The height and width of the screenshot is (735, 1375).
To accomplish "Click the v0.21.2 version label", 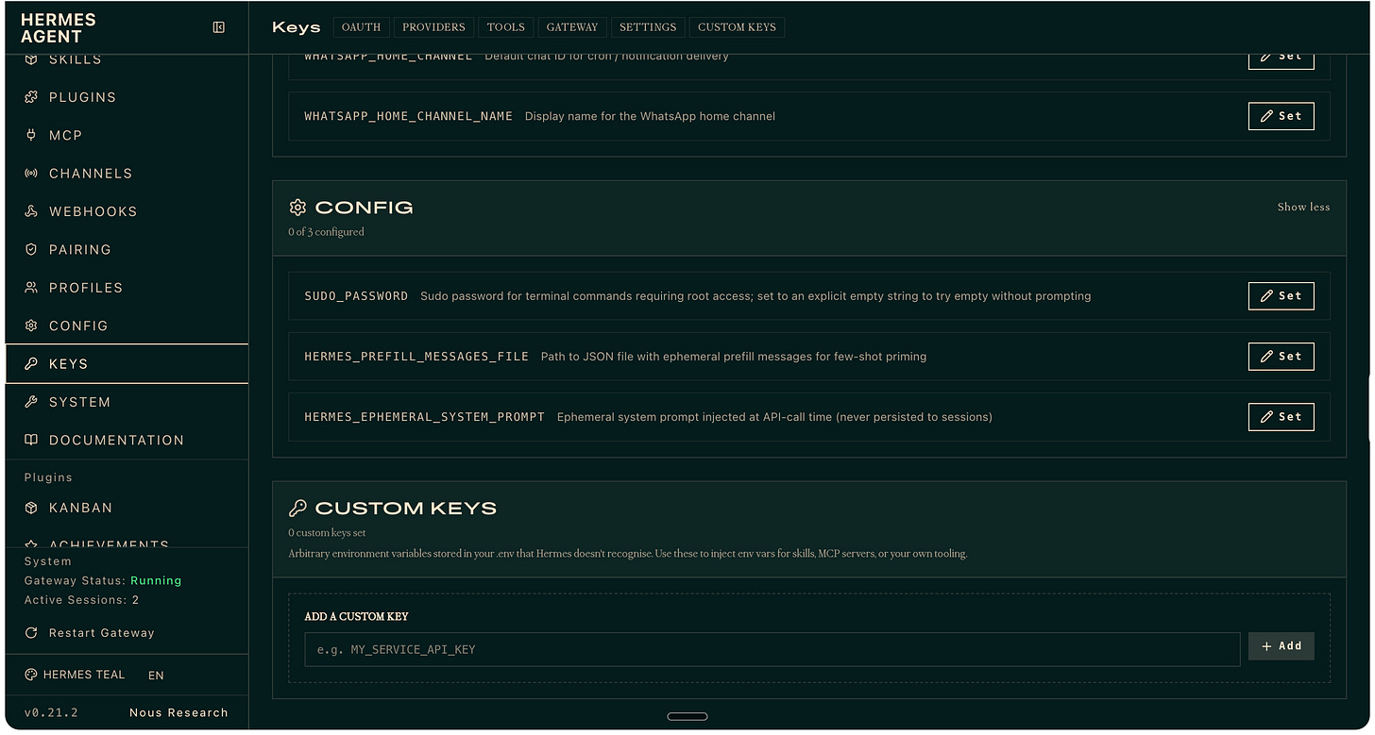I will [51, 713].
